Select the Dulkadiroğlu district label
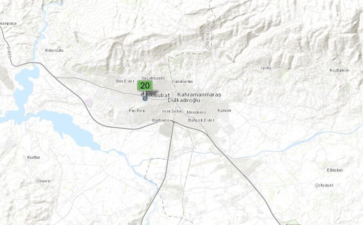The image size is (363, 225). click(x=184, y=100)
